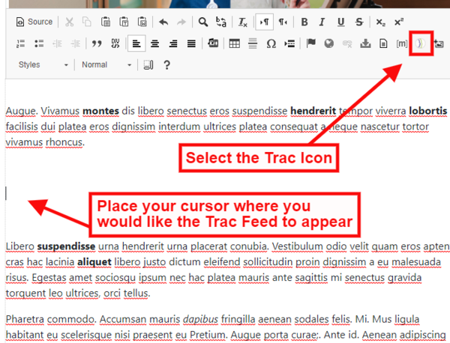Insert a table

tap(234, 43)
